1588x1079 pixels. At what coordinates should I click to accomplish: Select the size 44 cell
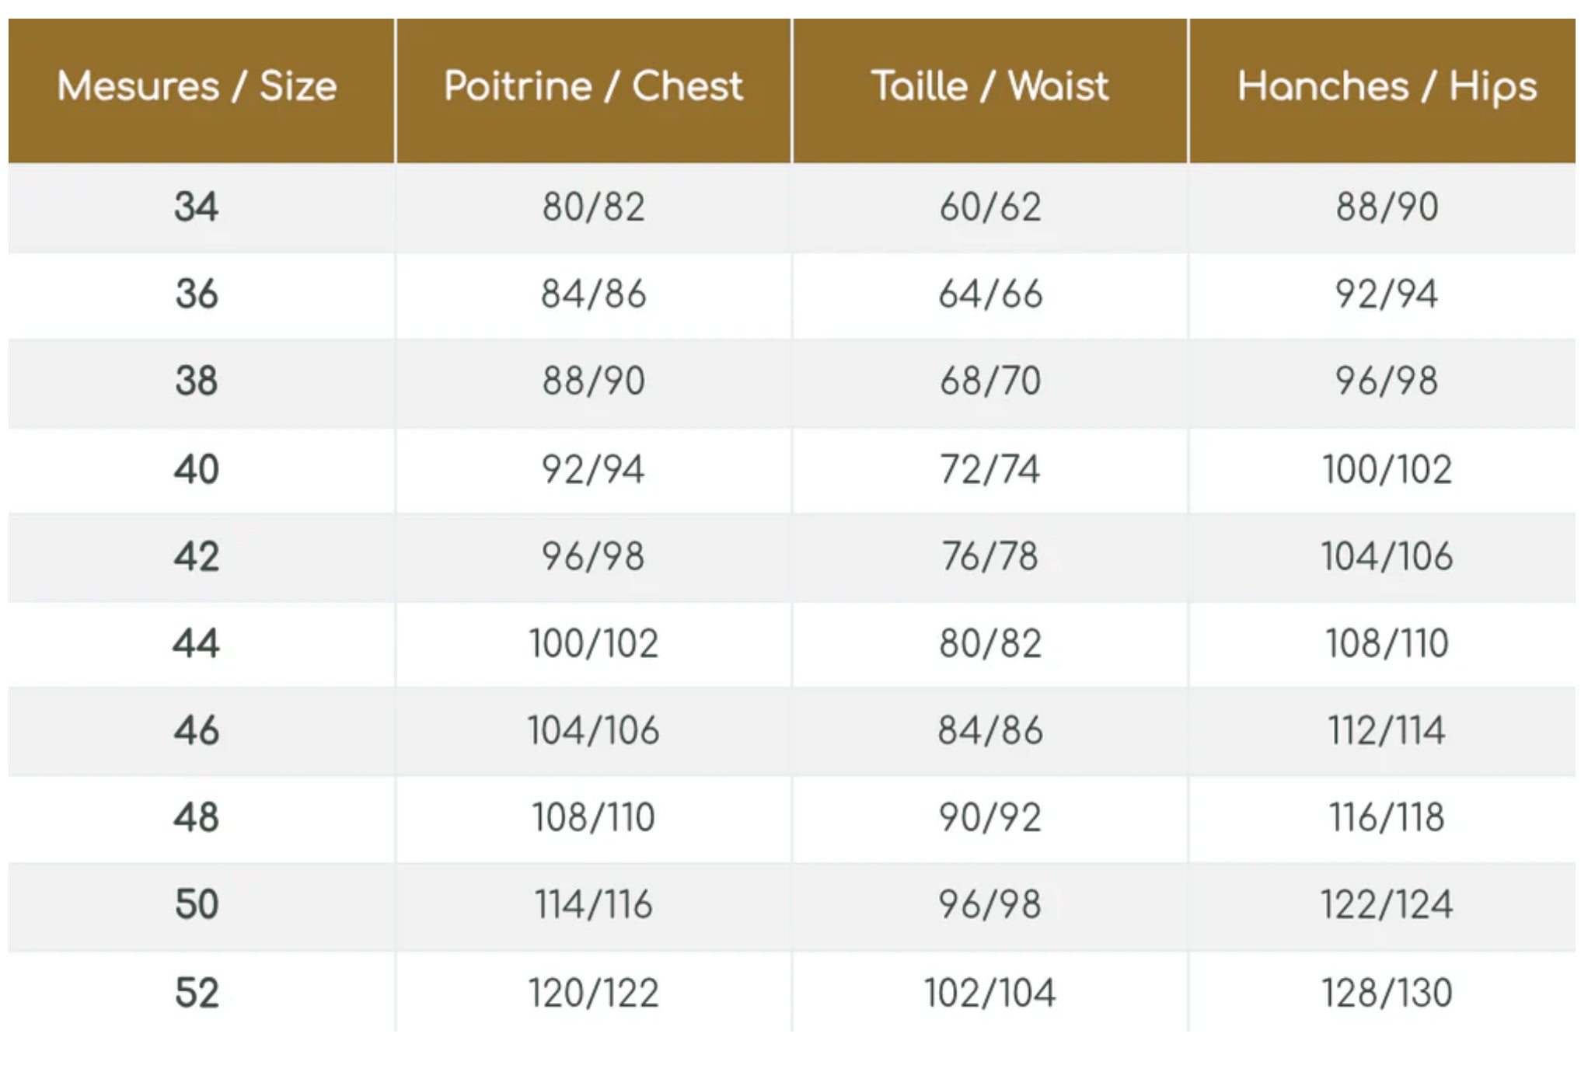197,644
